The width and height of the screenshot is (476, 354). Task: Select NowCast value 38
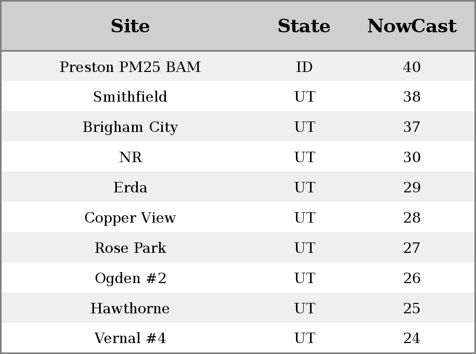(412, 97)
